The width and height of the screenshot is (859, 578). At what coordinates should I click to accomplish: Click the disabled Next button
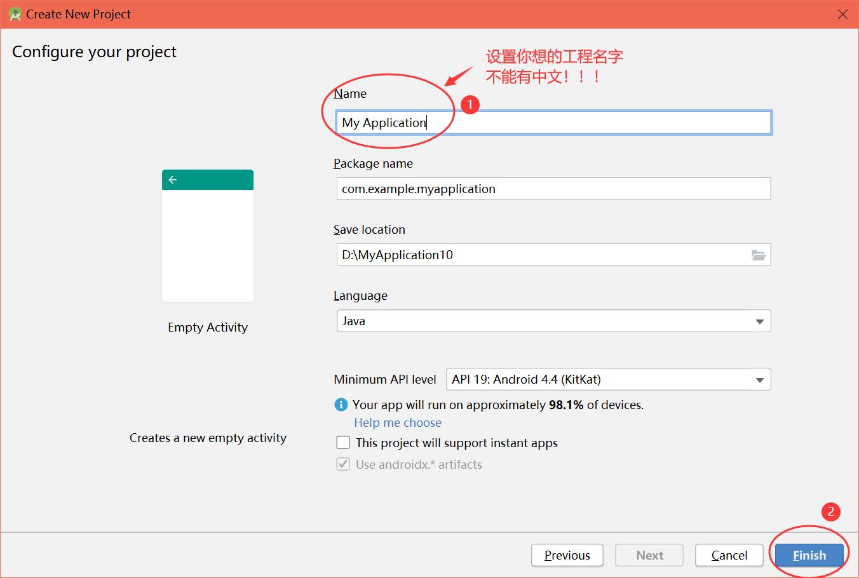[649, 555]
